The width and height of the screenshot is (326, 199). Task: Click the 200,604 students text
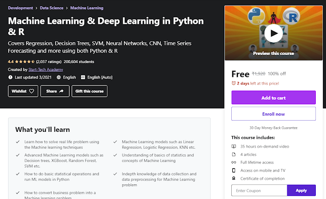[79, 62]
